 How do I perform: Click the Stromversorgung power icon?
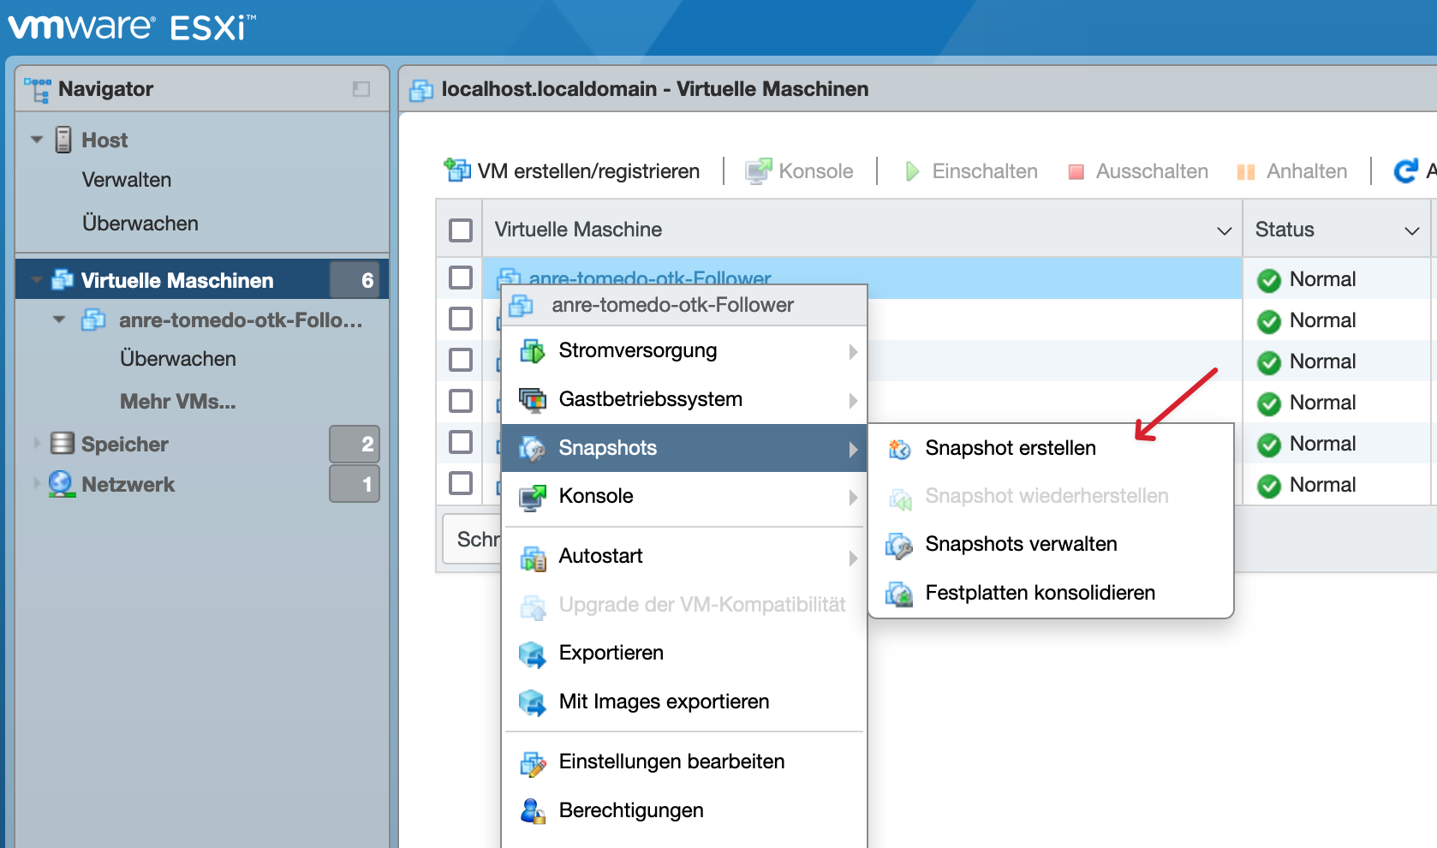click(x=533, y=351)
